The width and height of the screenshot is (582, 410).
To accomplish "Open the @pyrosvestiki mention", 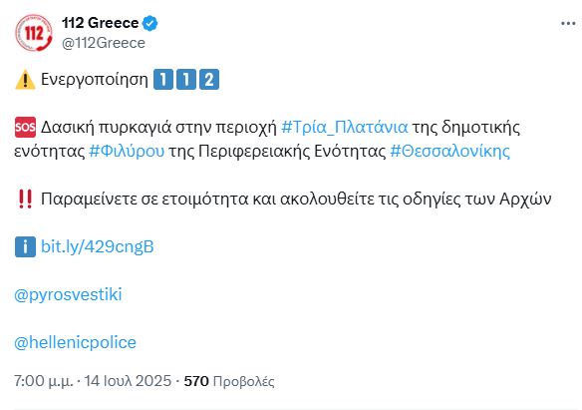I will tap(68, 294).
